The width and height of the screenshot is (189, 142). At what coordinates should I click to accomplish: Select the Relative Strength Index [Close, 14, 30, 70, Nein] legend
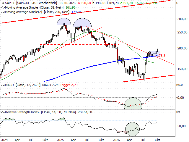(40, 112)
